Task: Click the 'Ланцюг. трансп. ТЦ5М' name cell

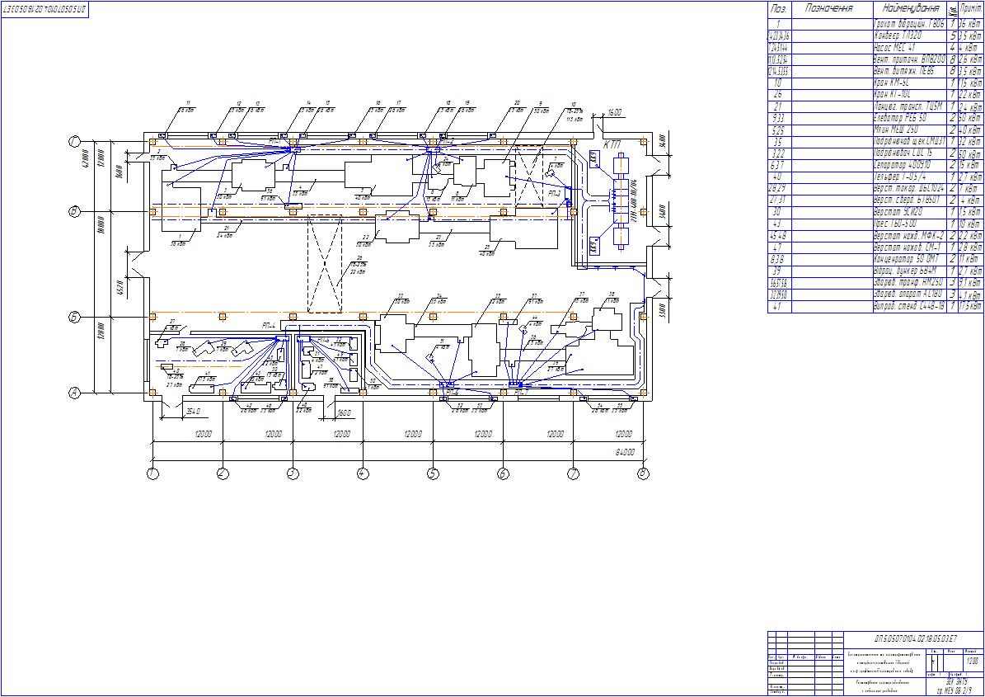Action: 909,107
